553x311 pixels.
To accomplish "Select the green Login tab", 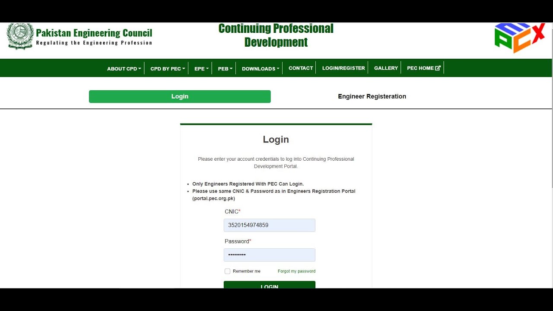I will click(180, 96).
